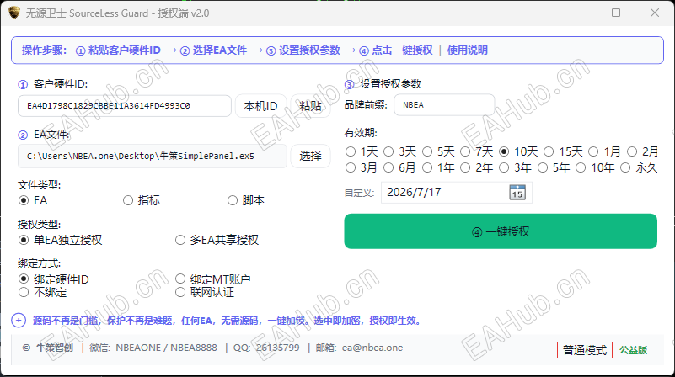675x377 pixels.
Task: Open the calendar date picker icon
Action: click(x=517, y=192)
